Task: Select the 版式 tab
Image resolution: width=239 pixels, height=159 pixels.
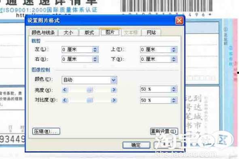Action: coord(89,32)
